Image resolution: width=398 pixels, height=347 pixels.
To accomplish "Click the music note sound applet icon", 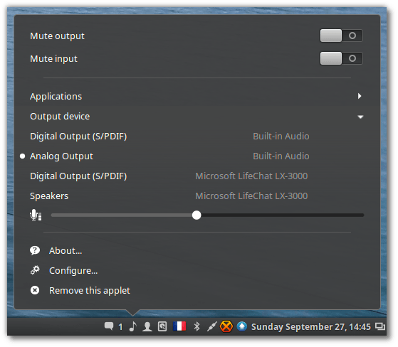I will tap(132, 326).
